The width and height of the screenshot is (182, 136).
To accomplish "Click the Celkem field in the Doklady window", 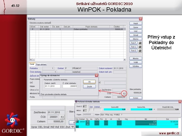I will [119, 97].
